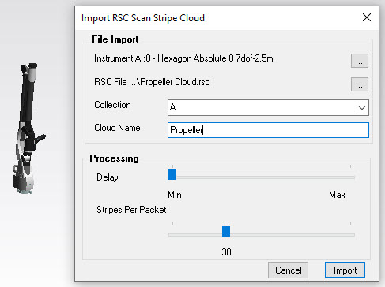Click the Delay slider thumb
Image resolution: width=385 pixels, height=287 pixels.
point(172,174)
